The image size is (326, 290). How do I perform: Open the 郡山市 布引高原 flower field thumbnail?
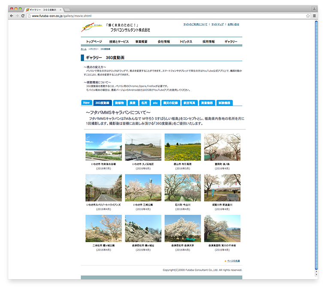182,147
